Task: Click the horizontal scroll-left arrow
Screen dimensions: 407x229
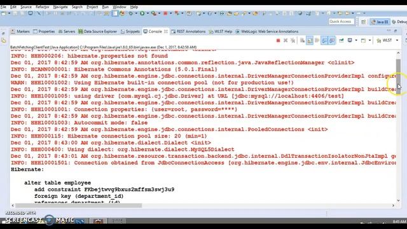Action: point(13,205)
